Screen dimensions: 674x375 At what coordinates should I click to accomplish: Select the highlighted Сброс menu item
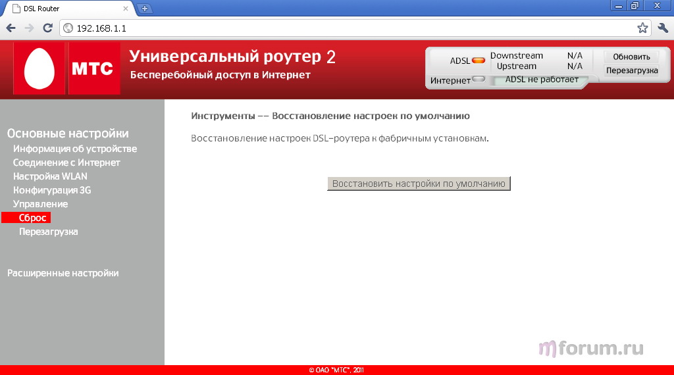(x=26, y=218)
